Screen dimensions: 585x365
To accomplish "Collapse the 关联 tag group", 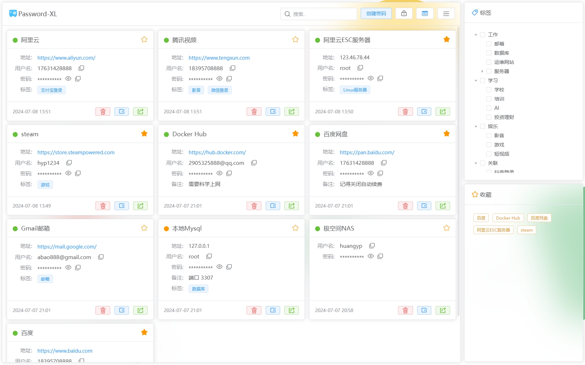I will point(476,163).
